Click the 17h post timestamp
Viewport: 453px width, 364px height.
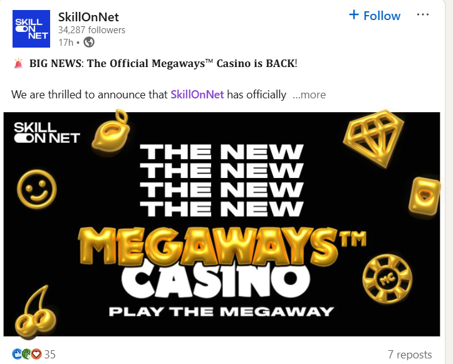pyautogui.click(x=66, y=43)
